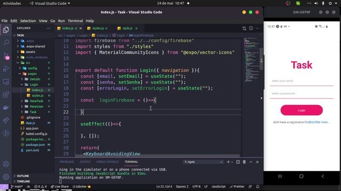Open Manage settings gear
Viewport: 341px width, 191px height.
[x=6, y=177]
